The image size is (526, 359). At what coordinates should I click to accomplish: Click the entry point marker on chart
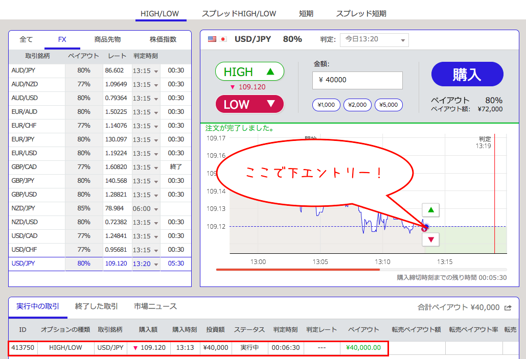point(425,228)
